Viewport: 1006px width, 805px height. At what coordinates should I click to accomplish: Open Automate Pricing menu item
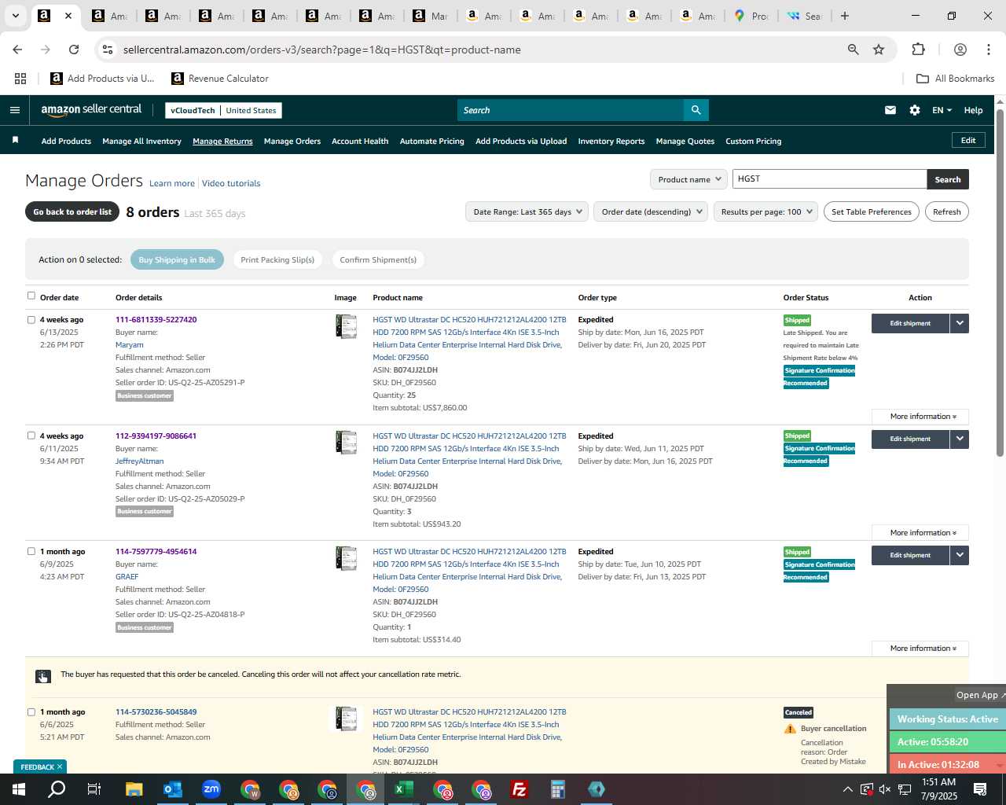(431, 142)
